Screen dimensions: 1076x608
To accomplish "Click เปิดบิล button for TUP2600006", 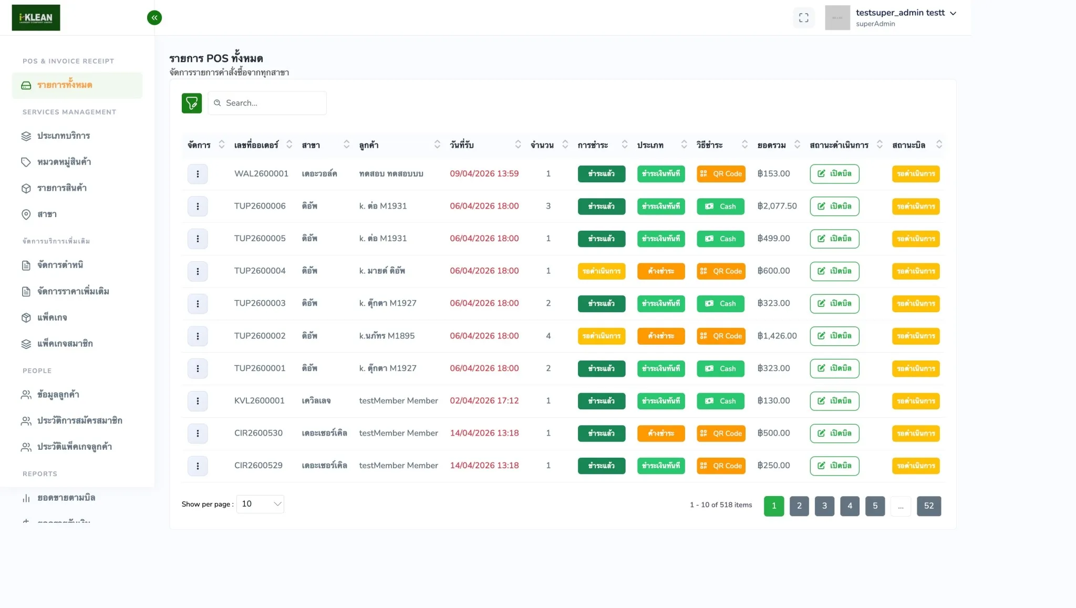I will tap(834, 207).
